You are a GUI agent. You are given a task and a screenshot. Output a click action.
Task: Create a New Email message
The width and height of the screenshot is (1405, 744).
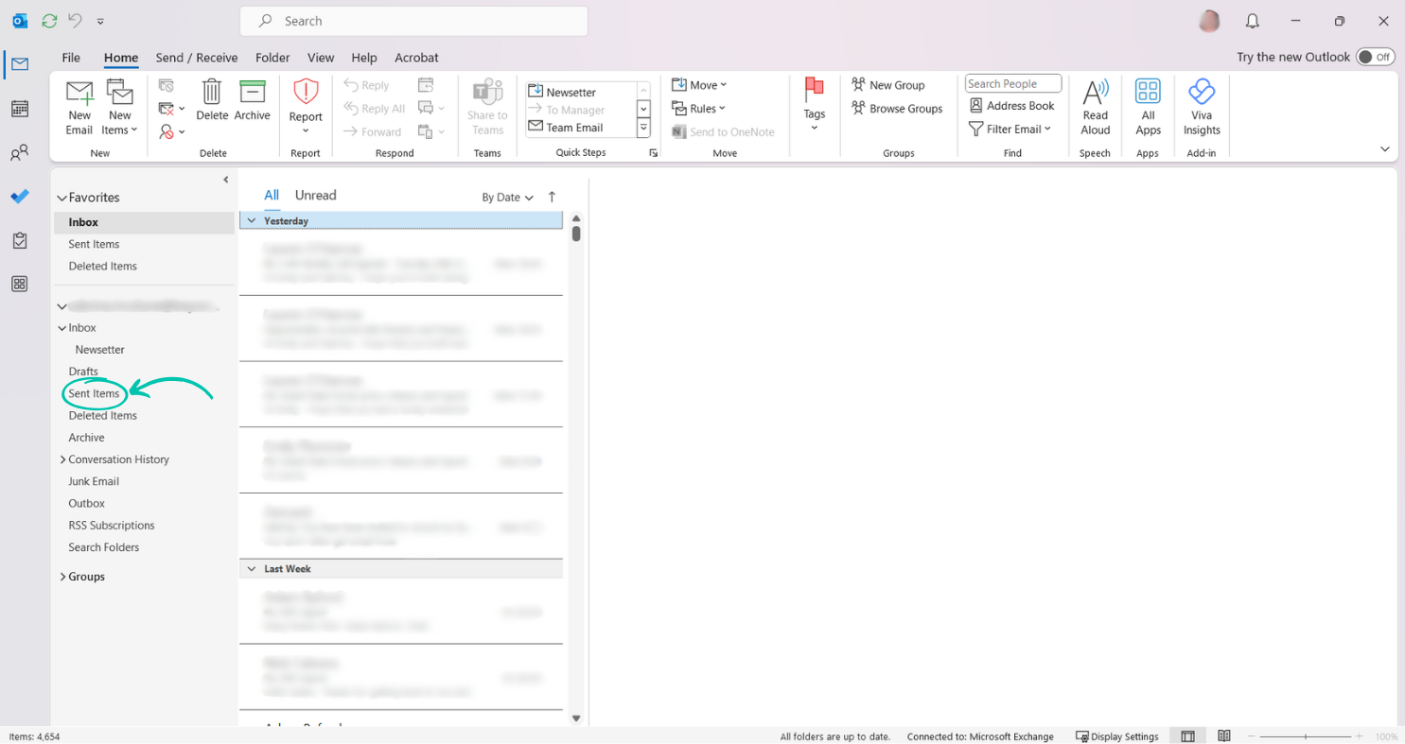pos(79,106)
